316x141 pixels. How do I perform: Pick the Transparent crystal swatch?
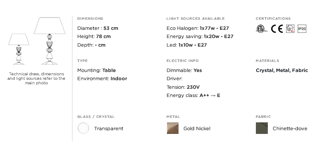[x=83, y=128]
